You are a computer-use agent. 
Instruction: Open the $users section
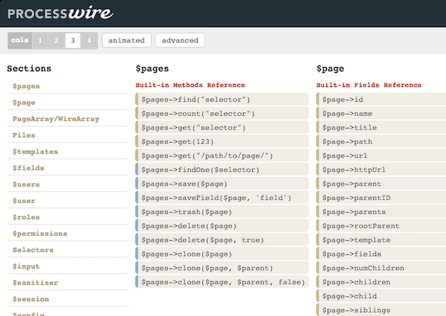68,184
